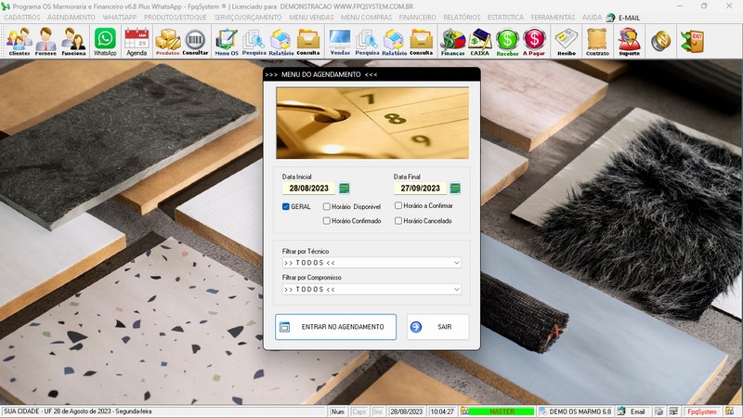The image size is (743, 418).
Task: Open the Suporte headset icon
Action: (x=630, y=41)
